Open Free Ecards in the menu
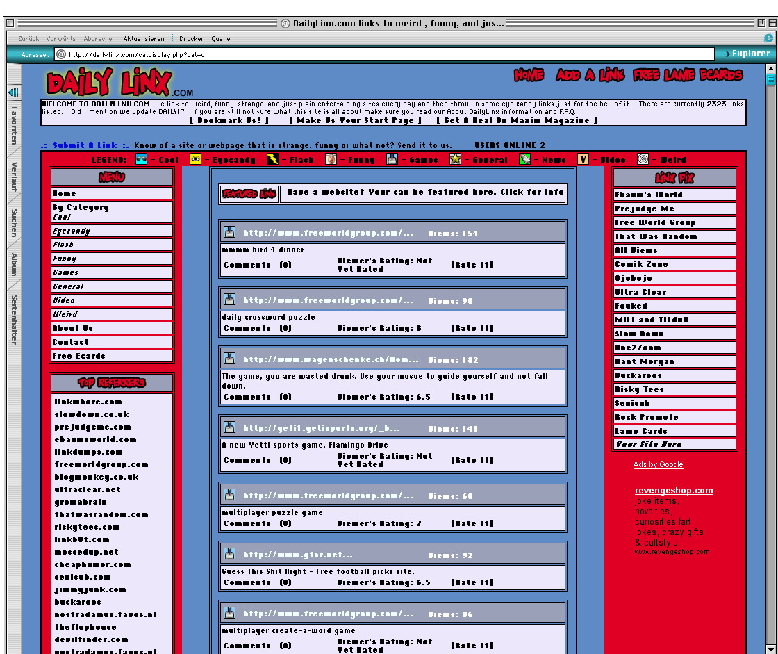 [x=112, y=356]
